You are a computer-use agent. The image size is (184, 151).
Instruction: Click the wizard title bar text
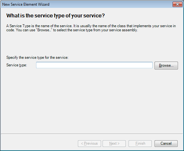[26, 4]
